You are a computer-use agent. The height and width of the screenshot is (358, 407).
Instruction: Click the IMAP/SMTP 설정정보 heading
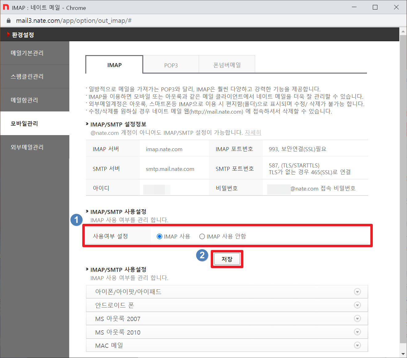118,124
